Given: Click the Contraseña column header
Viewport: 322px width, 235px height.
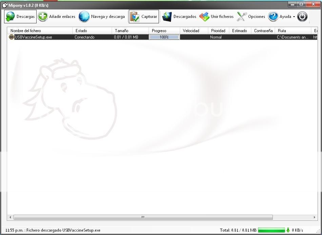Looking at the screenshot, I should click(263, 31).
